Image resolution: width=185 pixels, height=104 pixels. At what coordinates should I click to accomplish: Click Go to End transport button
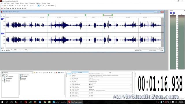(x=25, y=8)
